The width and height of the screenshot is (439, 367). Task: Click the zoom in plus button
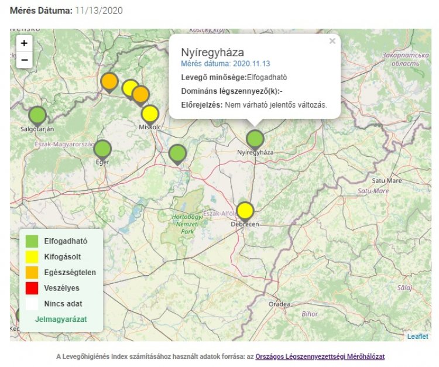[x=24, y=43]
